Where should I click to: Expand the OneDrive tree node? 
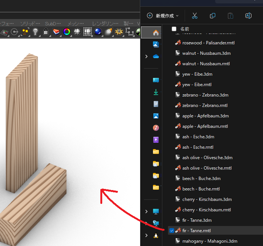coord(146,56)
